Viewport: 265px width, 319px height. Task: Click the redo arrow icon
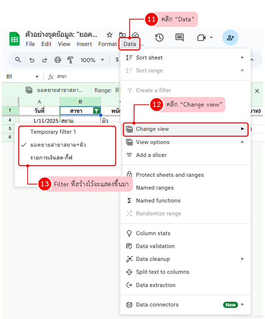(45, 60)
